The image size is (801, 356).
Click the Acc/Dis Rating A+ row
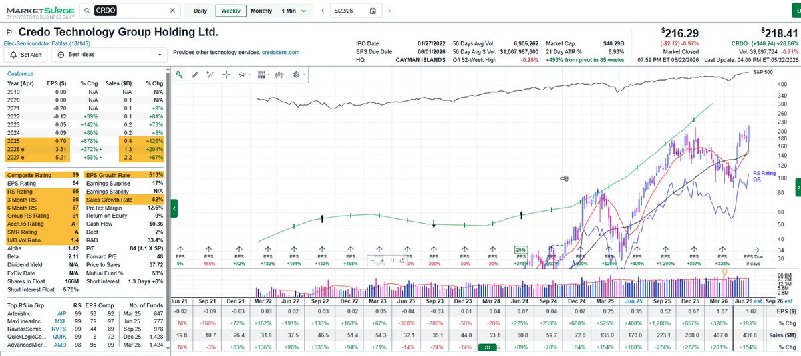tap(42, 224)
